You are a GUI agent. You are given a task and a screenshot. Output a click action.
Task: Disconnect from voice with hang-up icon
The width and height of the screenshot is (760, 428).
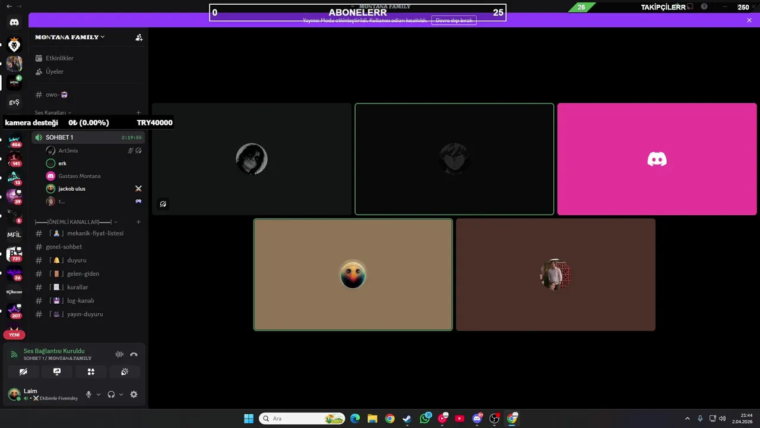coord(134,354)
